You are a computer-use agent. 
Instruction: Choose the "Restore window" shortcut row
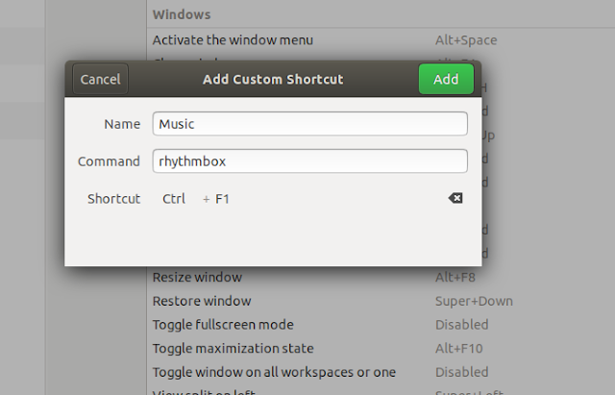(x=202, y=301)
